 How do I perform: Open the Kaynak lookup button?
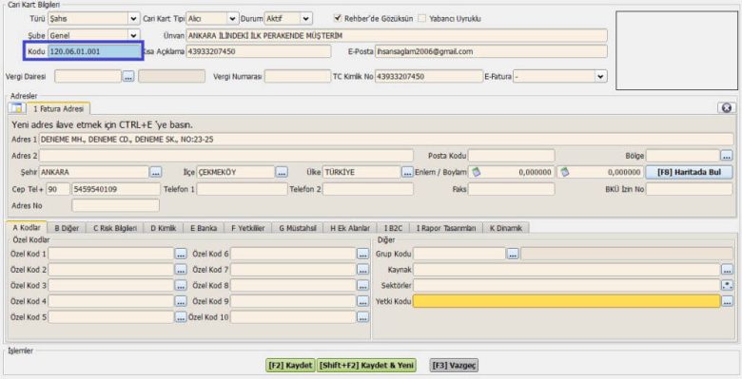coord(728,270)
